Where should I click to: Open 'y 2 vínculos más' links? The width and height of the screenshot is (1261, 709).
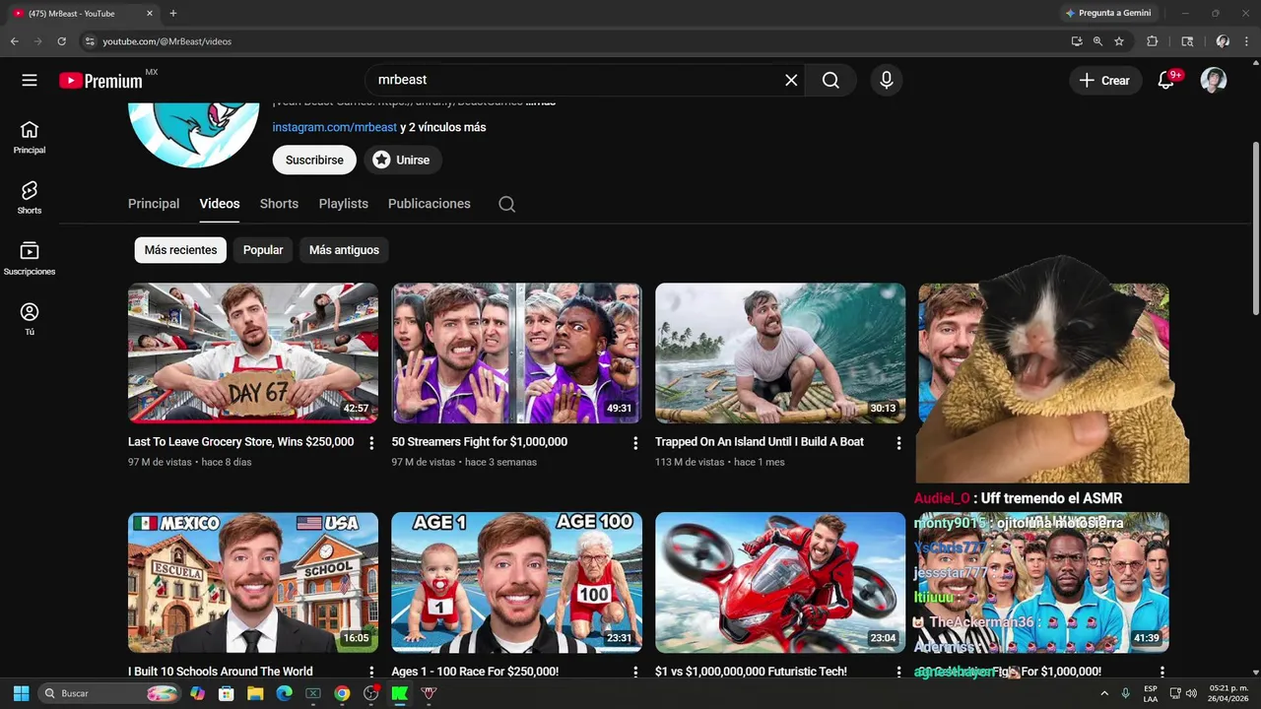point(443,127)
